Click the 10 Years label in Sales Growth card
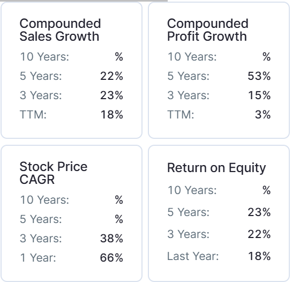292x282 pixels. (44, 57)
